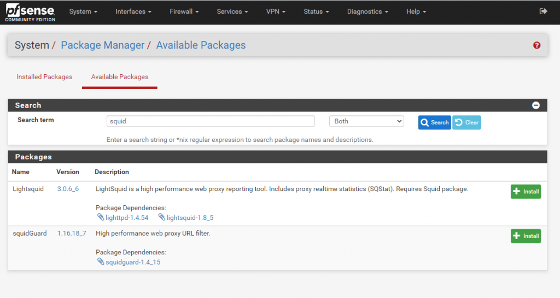Run the blue Search button
Image resolution: width=560 pixels, height=298 pixels.
(434, 122)
